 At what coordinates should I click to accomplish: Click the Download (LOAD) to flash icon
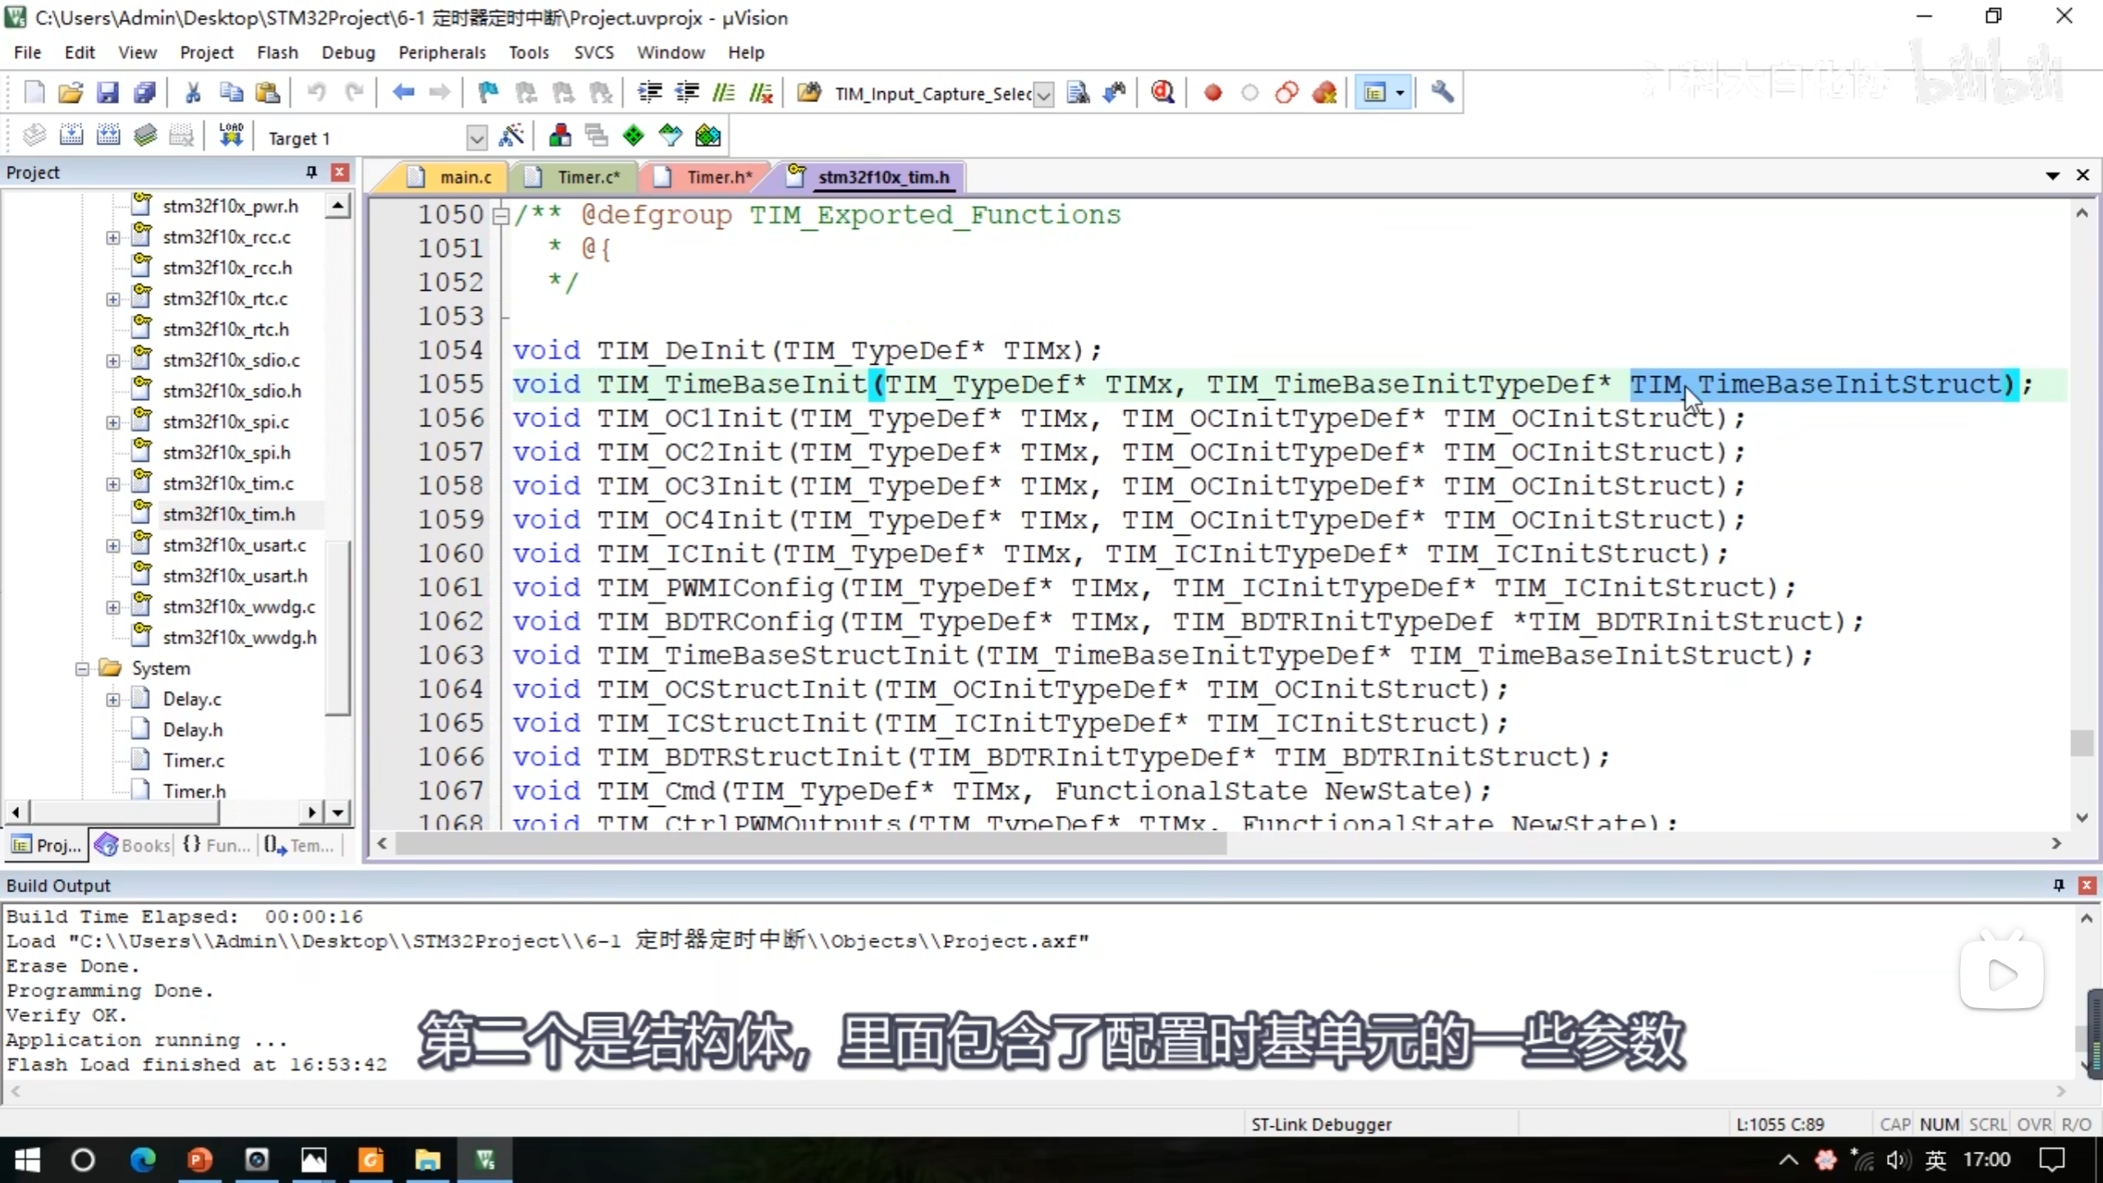231,136
